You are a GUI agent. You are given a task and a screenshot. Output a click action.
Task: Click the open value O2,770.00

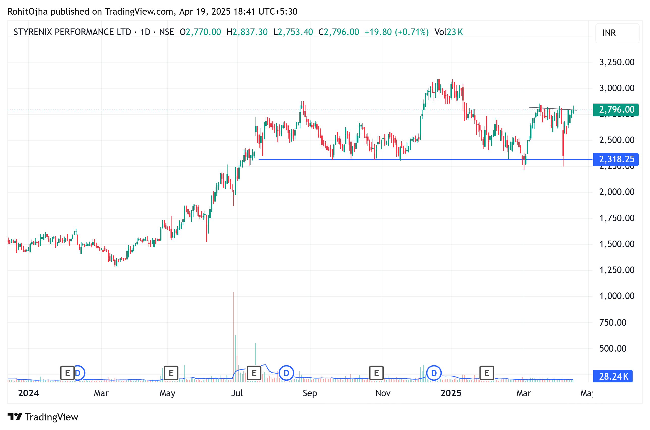[200, 32]
